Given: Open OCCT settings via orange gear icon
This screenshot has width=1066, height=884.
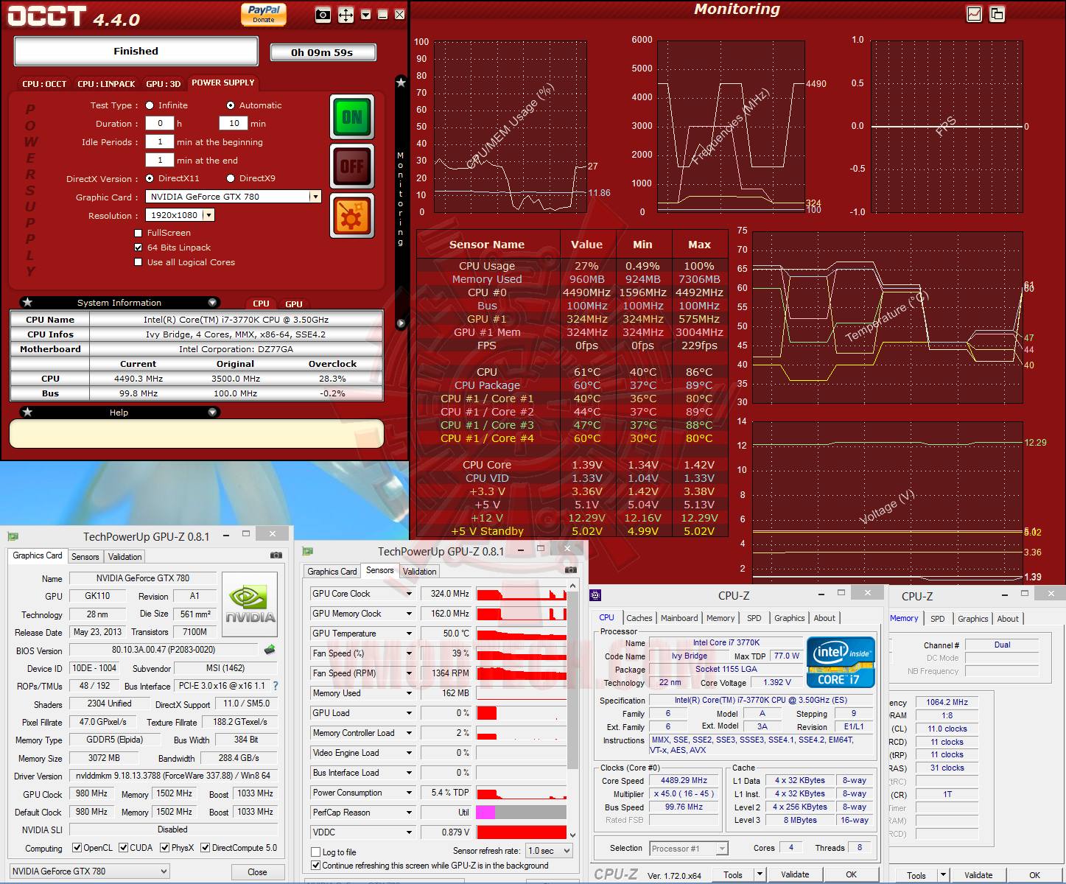Looking at the screenshot, I should [352, 217].
